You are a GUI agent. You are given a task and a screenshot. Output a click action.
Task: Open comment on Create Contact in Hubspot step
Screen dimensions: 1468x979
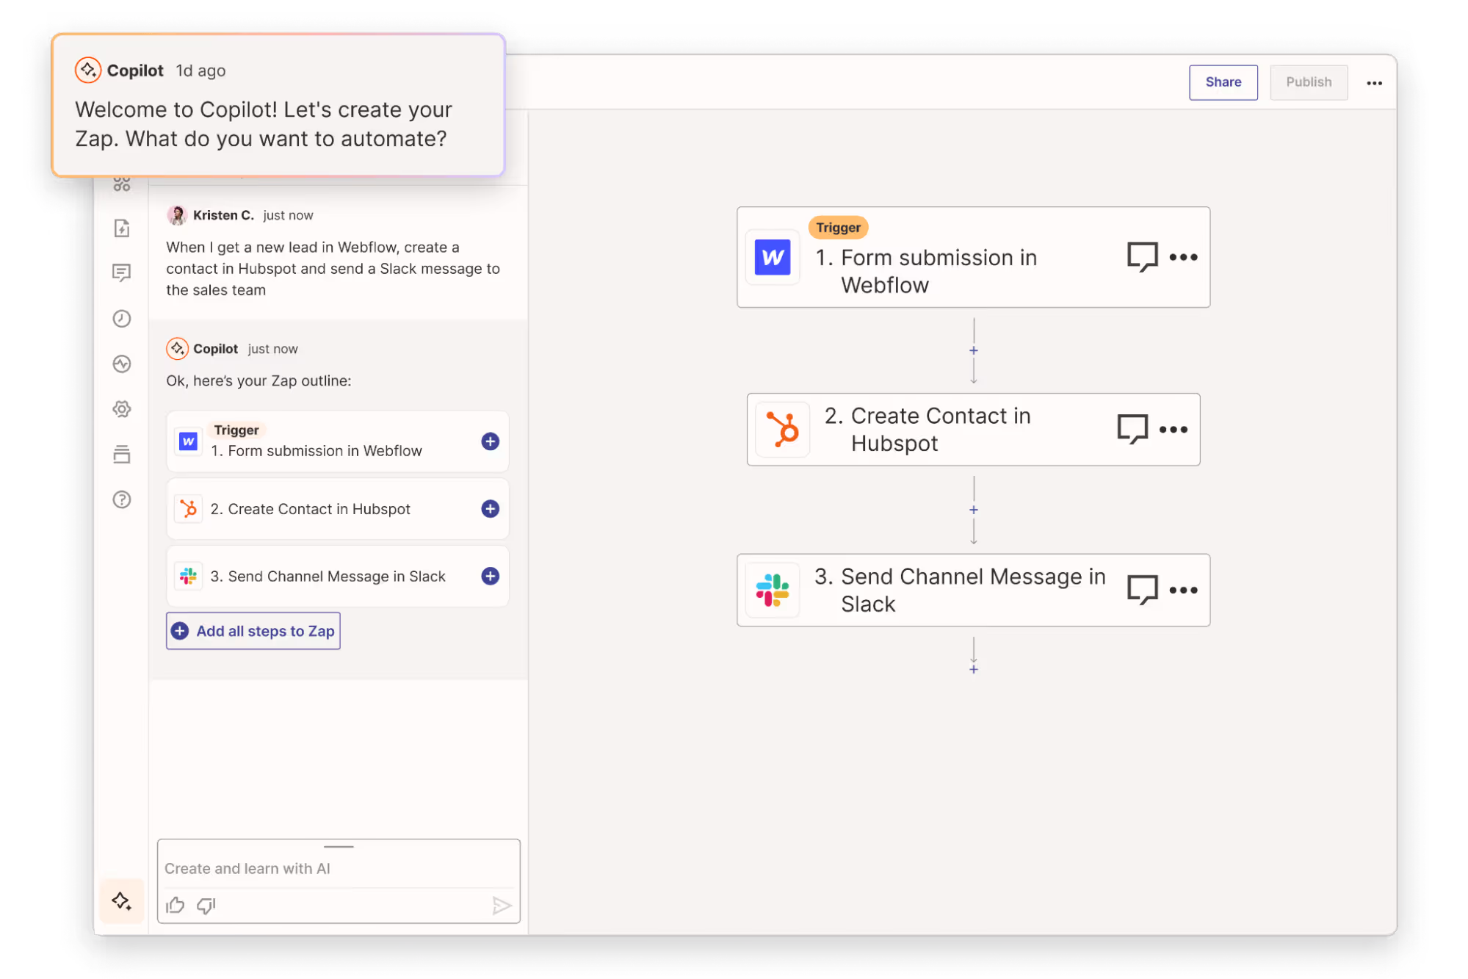(x=1132, y=430)
